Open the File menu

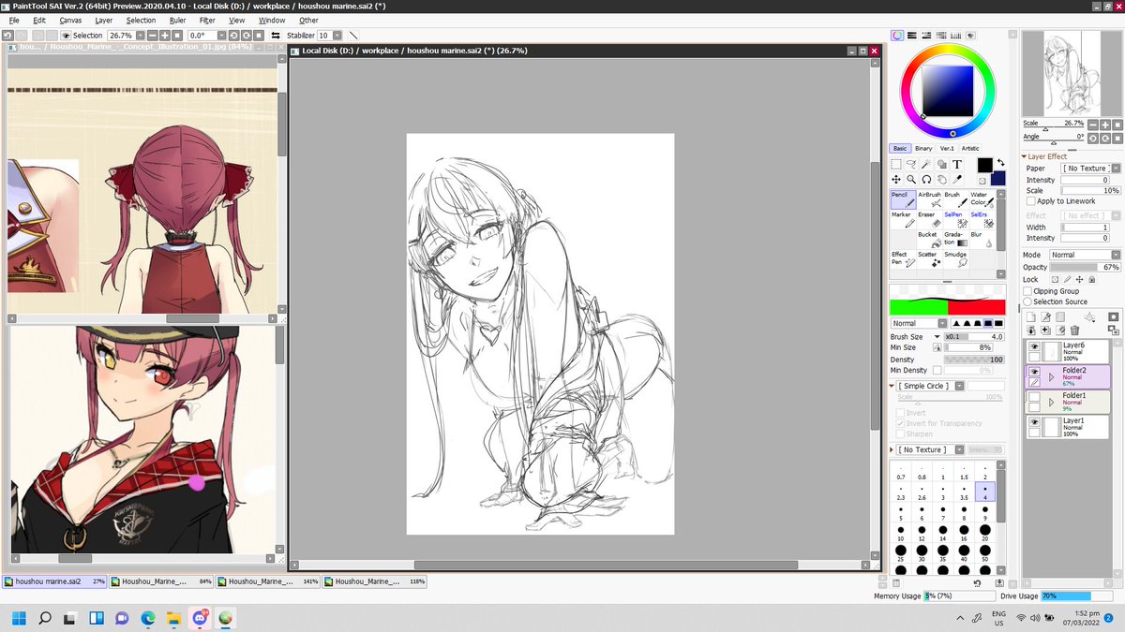(13, 20)
